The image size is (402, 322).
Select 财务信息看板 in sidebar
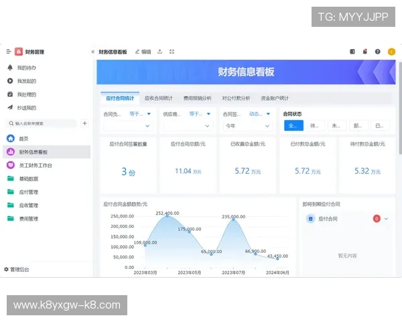pos(46,152)
